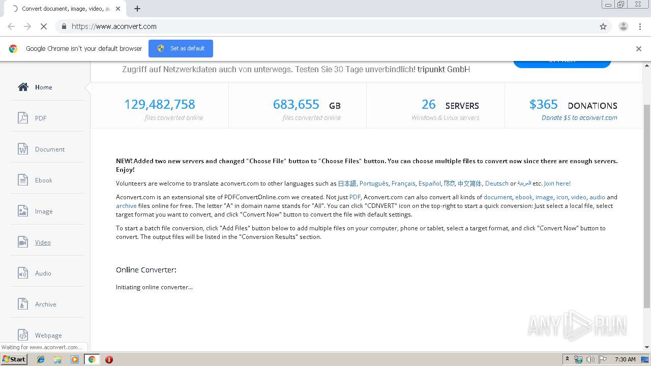Set Chrome as default browser
The height and width of the screenshot is (366, 651).
click(181, 48)
